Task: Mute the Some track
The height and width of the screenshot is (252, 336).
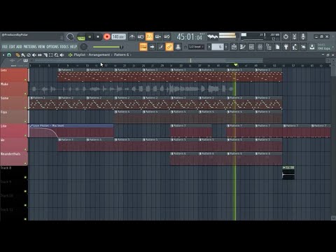Action: tap(25, 108)
